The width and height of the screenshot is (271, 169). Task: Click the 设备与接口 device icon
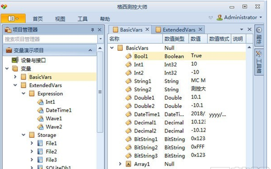(15, 60)
